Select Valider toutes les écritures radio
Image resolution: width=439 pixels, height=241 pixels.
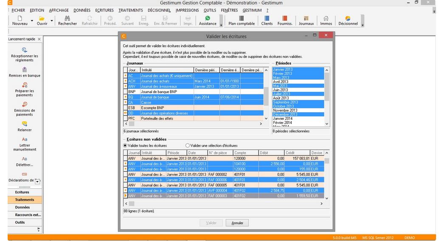125,145
